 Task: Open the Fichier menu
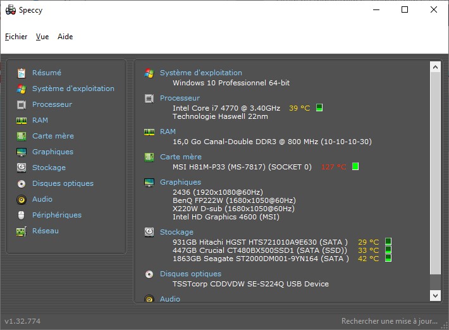[16, 37]
